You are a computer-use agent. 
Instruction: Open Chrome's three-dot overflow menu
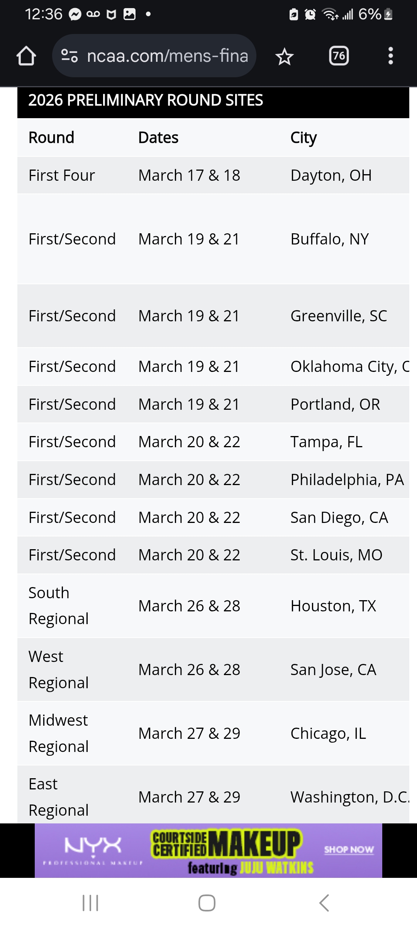(x=391, y=56)
